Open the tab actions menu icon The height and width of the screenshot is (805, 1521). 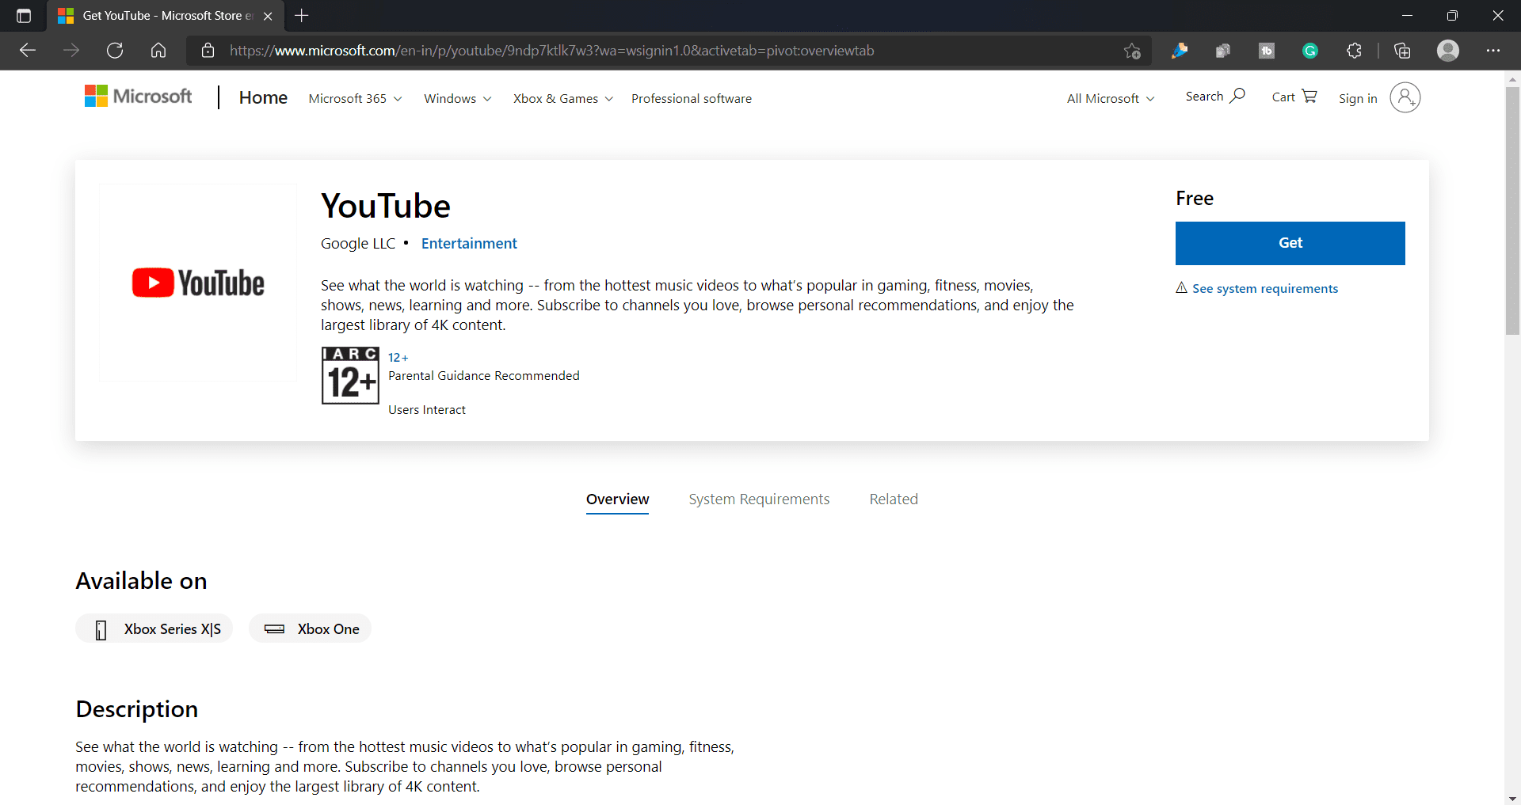click(24, 16)
